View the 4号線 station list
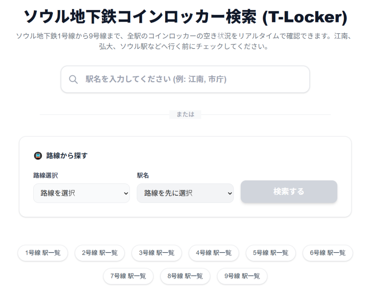 click(214, 253)
